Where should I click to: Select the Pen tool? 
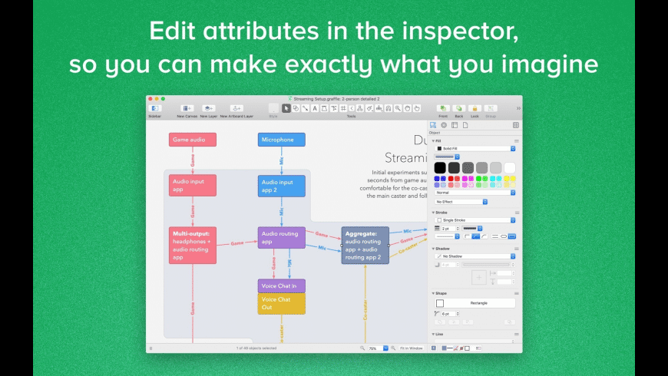pyautogui.click(x=324, y=109)
